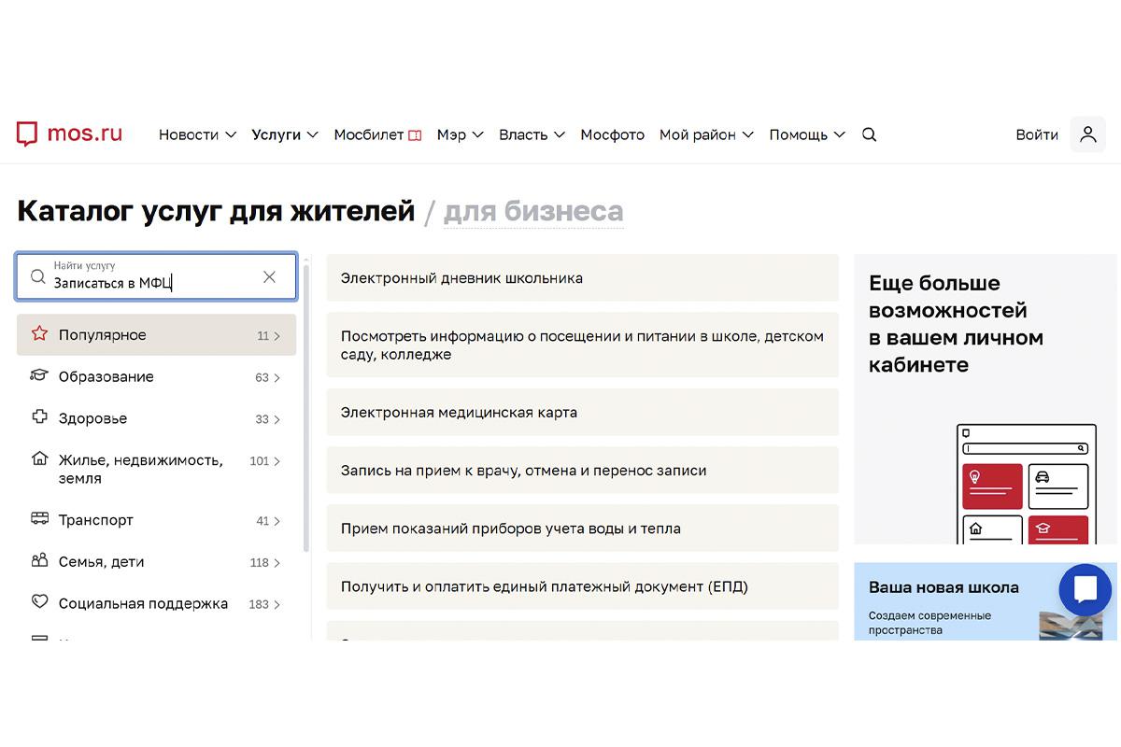Select the star icon next to Популярное
Screen dimensions: 1121x747
[39, 334]
